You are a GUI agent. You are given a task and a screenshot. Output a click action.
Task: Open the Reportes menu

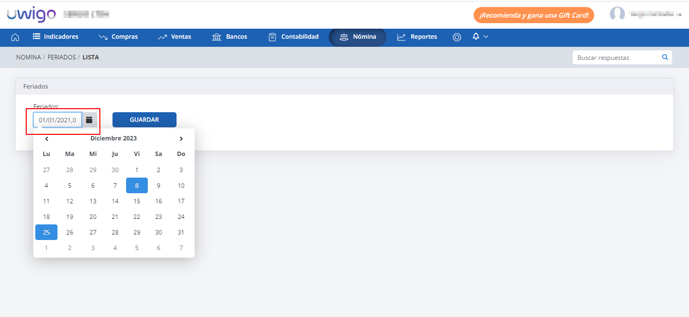[417, 37]
